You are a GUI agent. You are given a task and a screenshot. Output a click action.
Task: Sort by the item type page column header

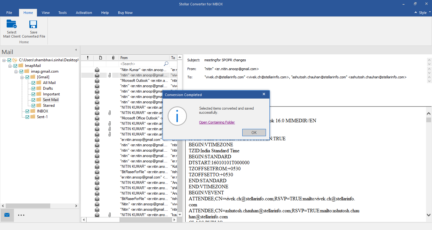point(100,57)
